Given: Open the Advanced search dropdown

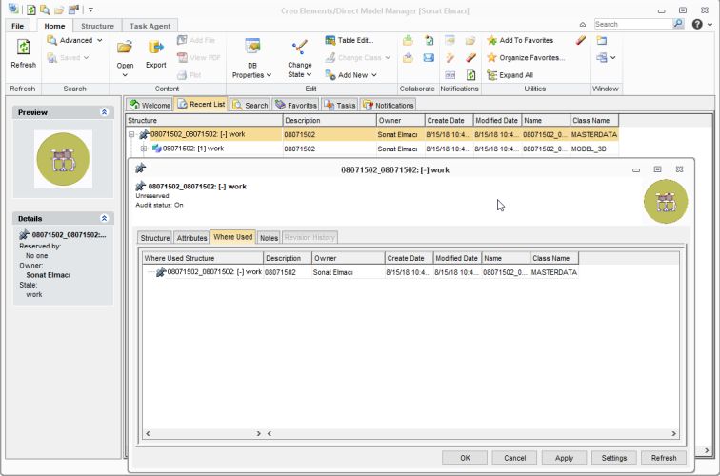Looking at the screenshot, I should [x=75, y=40].
